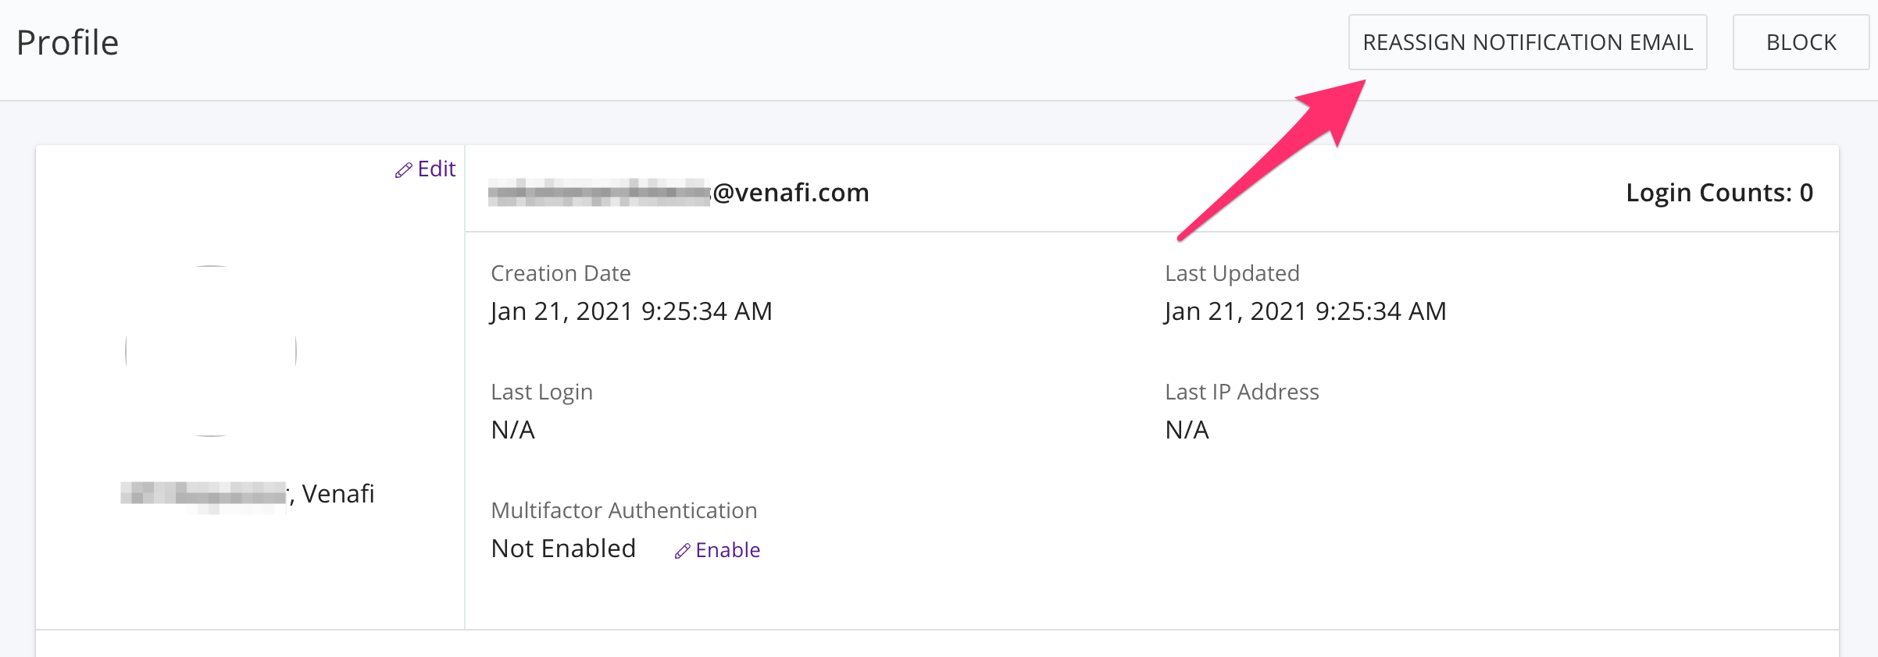Click the Reassign Notification Email button
Screen dimensions: 1878x657
click(1527, 42)
